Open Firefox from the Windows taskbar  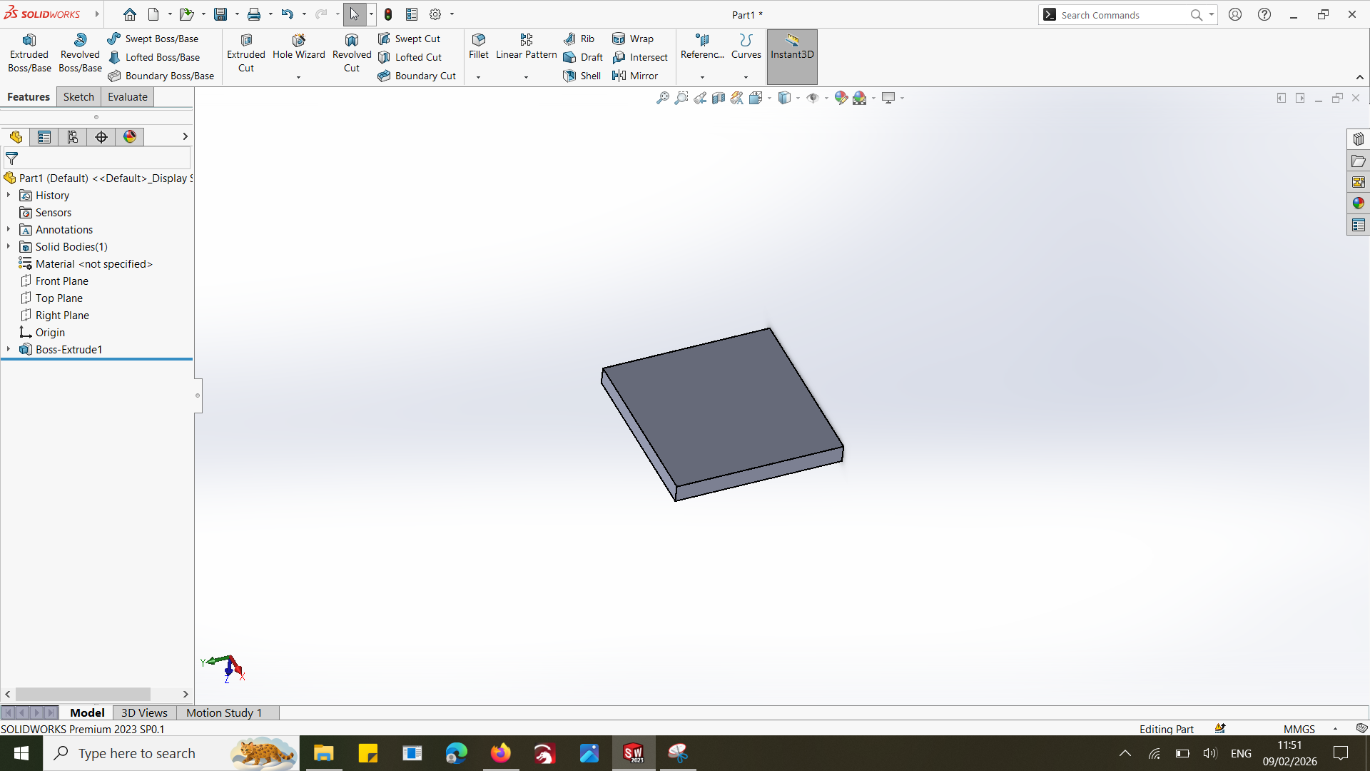click(501, 753)
